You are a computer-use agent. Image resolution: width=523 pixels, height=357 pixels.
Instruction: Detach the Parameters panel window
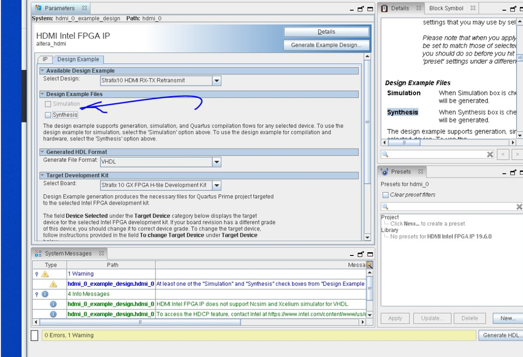click(361, 9)
